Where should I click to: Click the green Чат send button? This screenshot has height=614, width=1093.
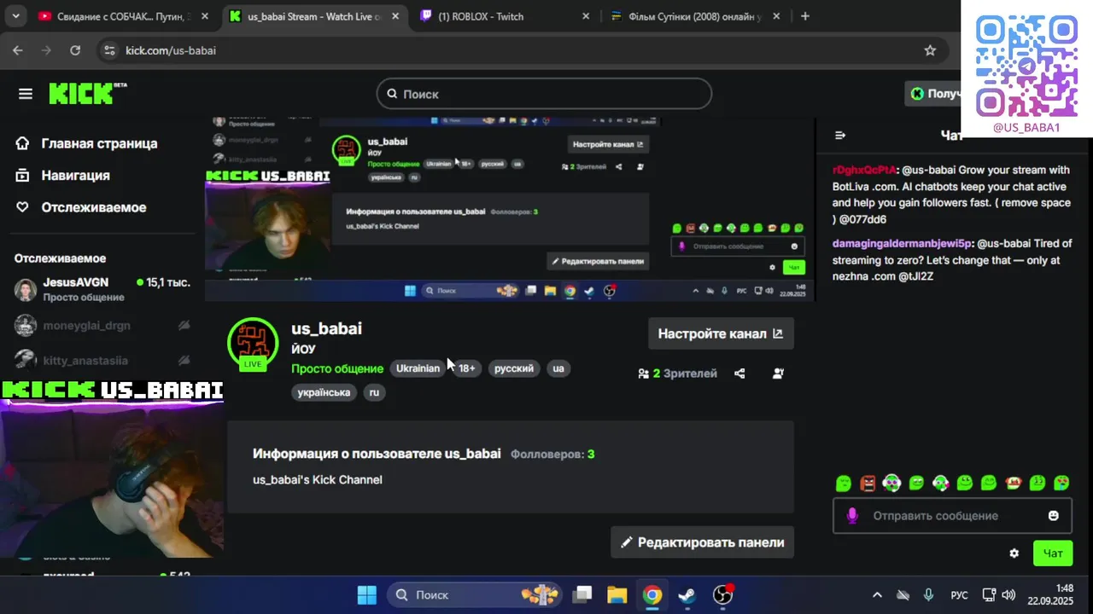click(x=1053, y=553)
